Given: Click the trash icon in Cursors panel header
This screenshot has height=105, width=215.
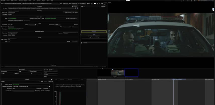Looking at the screenshot, I should [x=51, y=79].
